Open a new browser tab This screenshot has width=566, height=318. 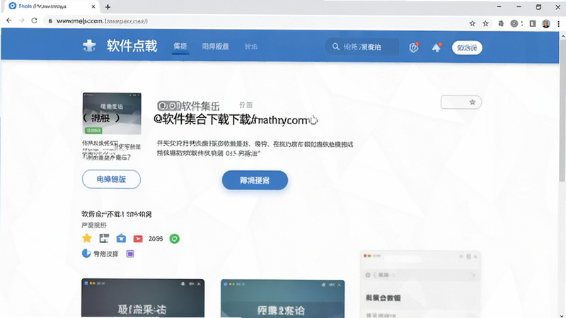tap(108, 7)
